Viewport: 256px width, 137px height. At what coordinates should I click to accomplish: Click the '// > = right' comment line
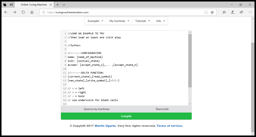(x=77, y=92)
